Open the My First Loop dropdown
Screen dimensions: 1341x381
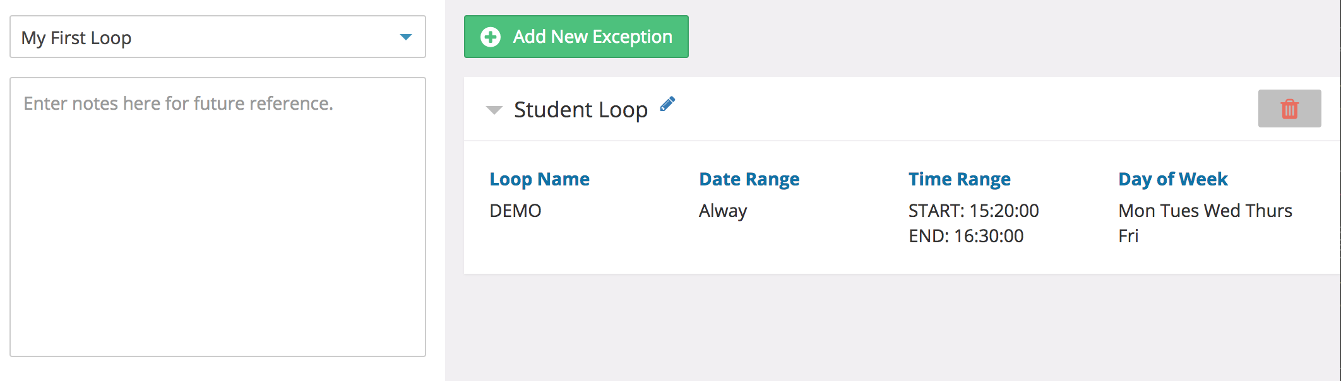pos(218,37)
